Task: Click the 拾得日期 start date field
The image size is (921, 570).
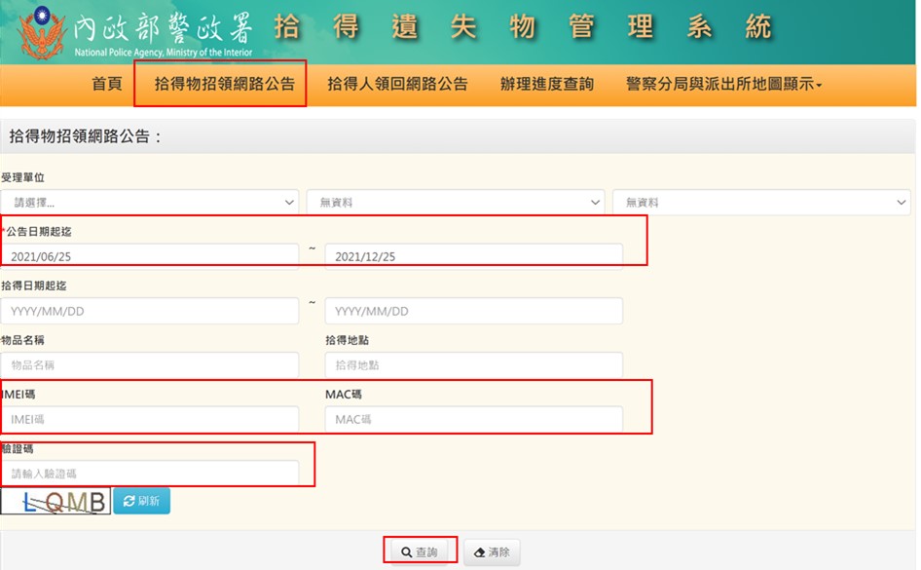Action: click(x=150, y=311)
